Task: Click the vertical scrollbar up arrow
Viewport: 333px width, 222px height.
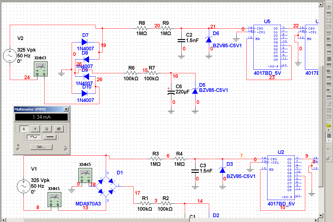Action: click(x=321, y=5)
